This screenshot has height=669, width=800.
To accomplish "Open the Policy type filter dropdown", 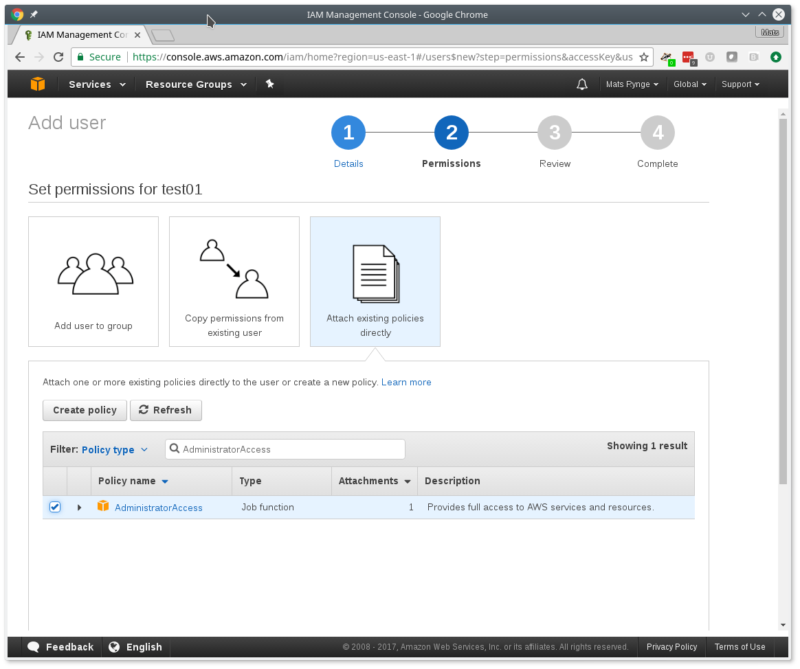I will (x=114, y=450).
